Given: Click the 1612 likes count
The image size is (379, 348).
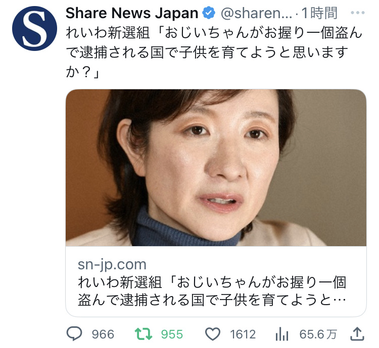Looking at the screenshot, I should [243, 334].
